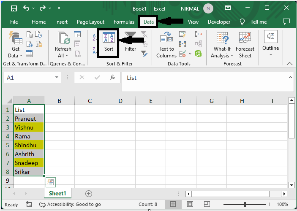Open the Undo history dropdown arrow

coord(33,8)
